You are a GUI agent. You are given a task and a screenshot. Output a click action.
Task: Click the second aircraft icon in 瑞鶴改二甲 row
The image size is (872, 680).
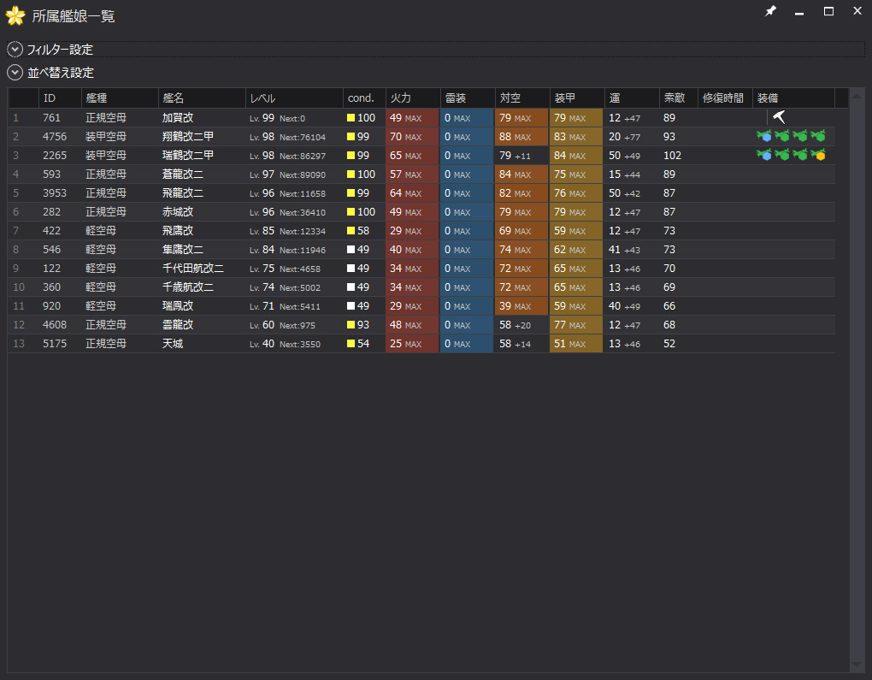coord(782,155)
